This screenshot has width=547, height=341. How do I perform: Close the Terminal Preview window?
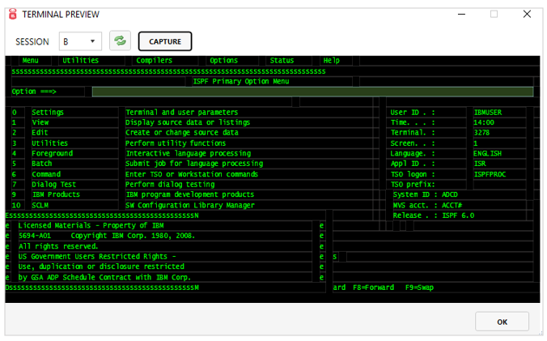[527, 14]
